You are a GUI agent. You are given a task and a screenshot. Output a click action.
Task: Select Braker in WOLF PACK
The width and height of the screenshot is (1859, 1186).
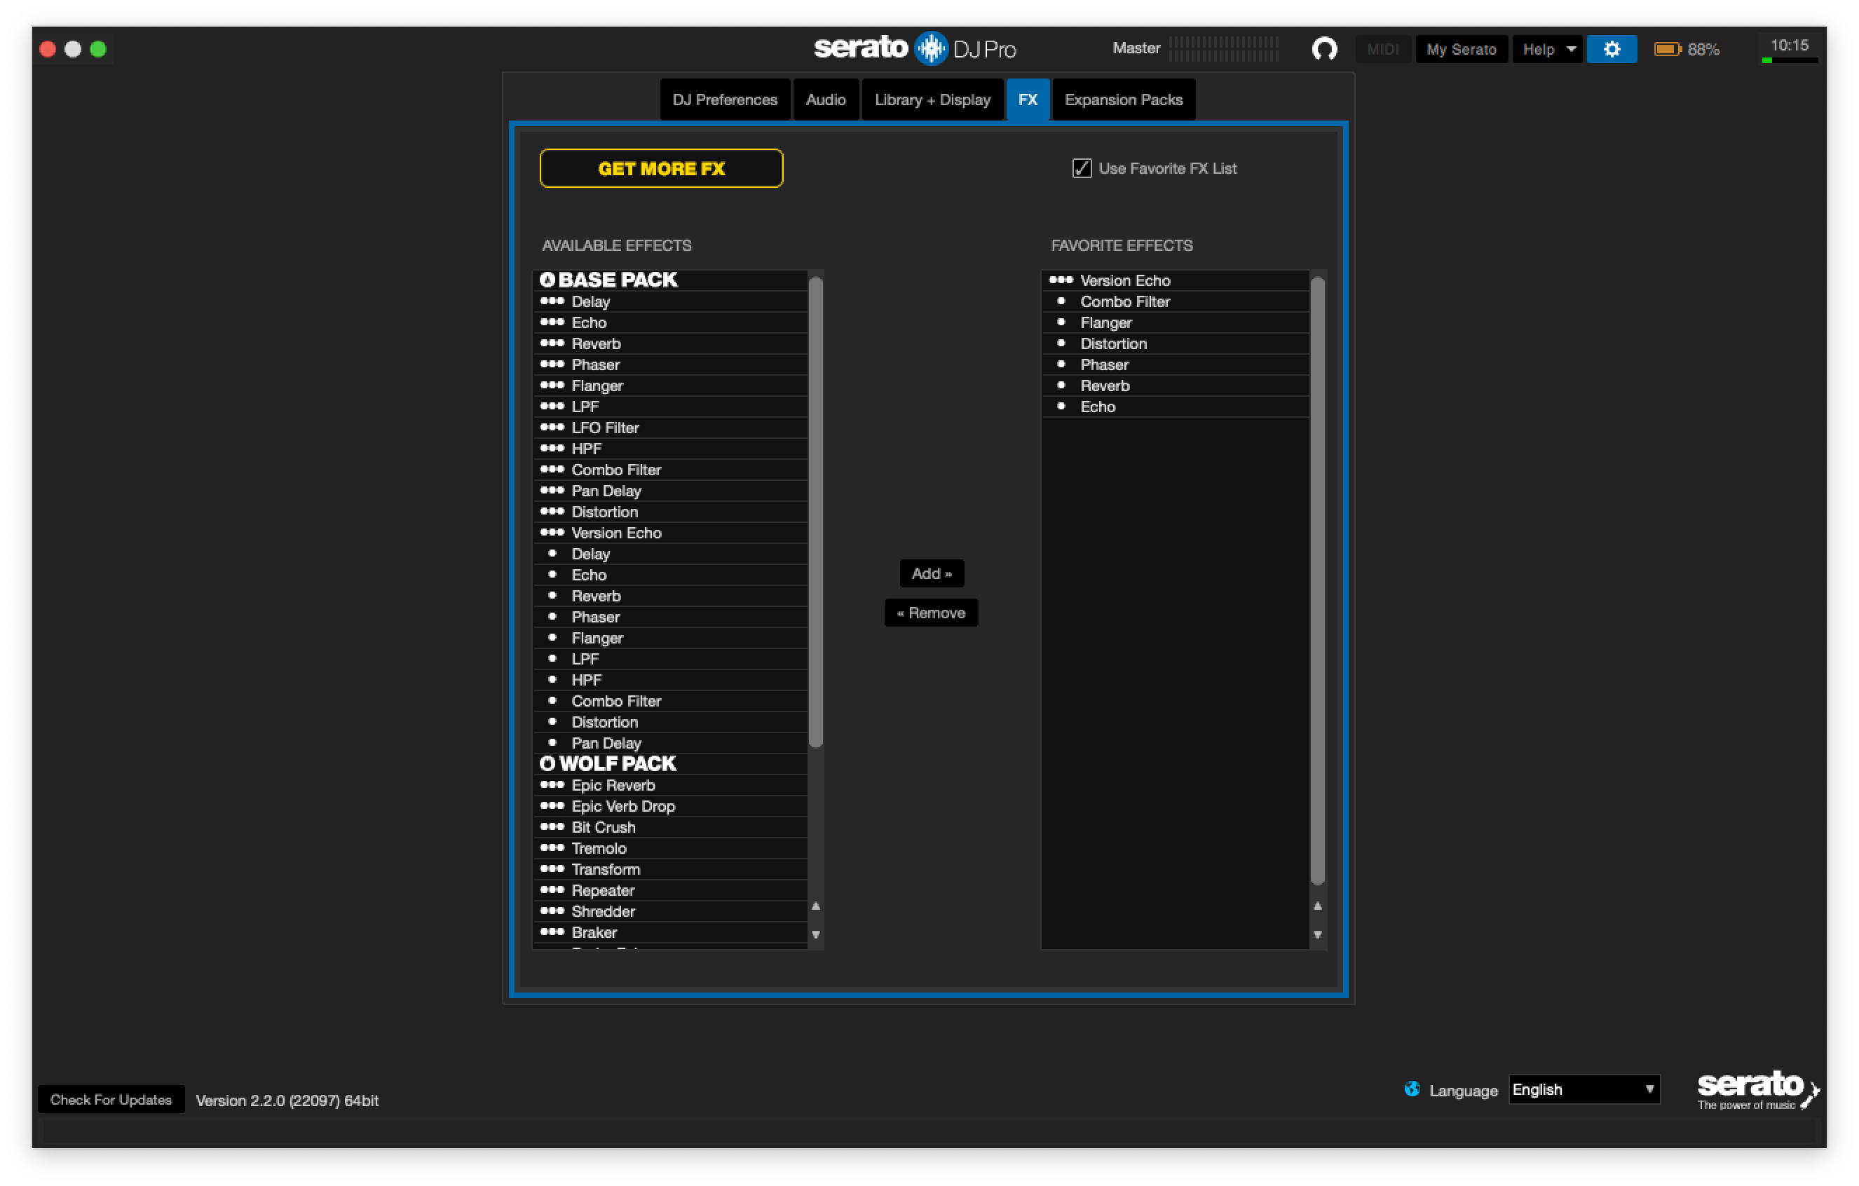[670, 933]
